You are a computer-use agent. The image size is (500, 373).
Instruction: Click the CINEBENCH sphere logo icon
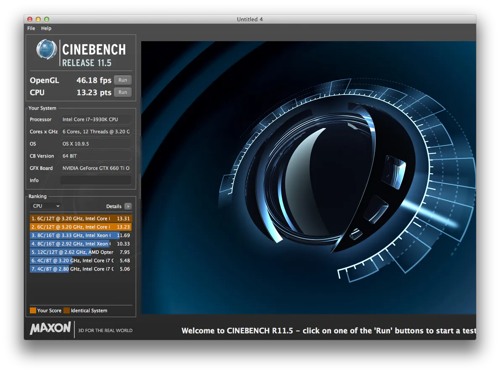click(46, 49)
